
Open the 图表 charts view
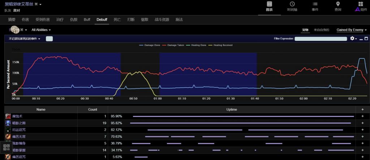269,7
